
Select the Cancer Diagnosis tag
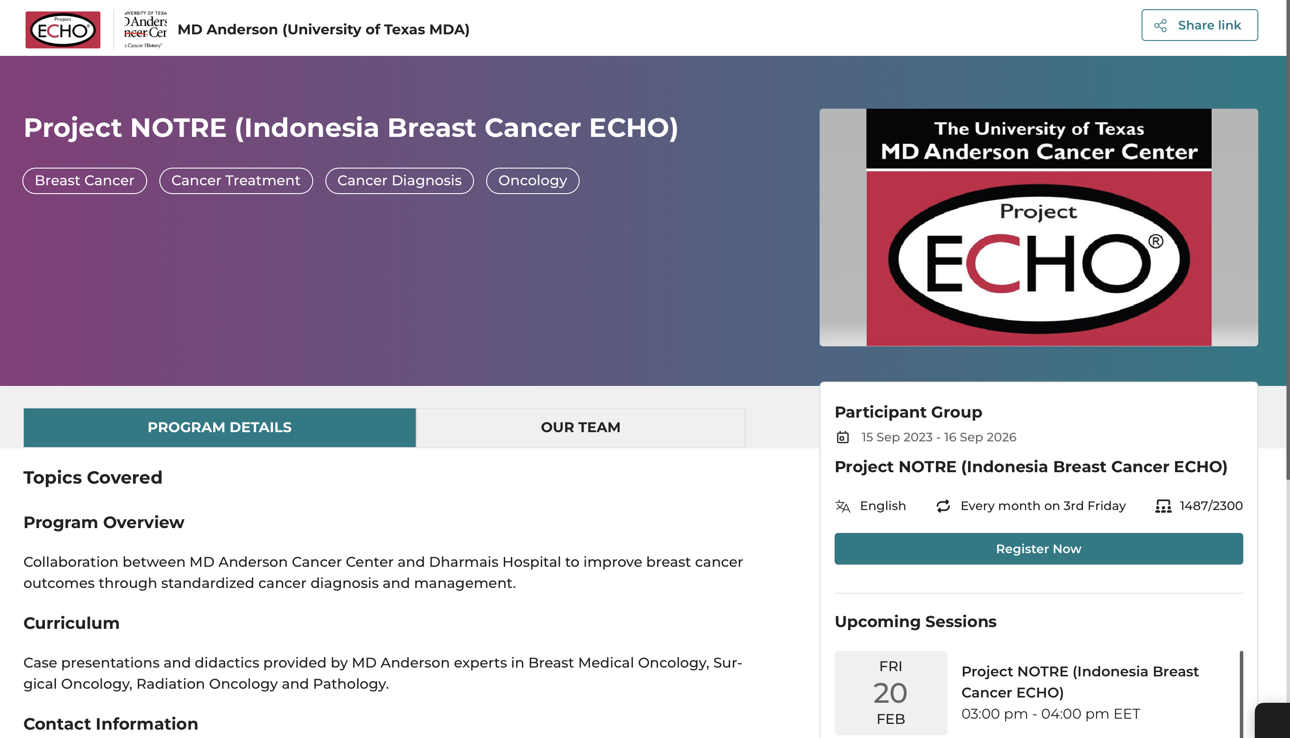[399, 180]
